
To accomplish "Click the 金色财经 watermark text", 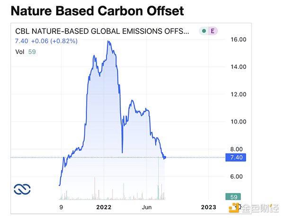I will (x=260, y=208).
